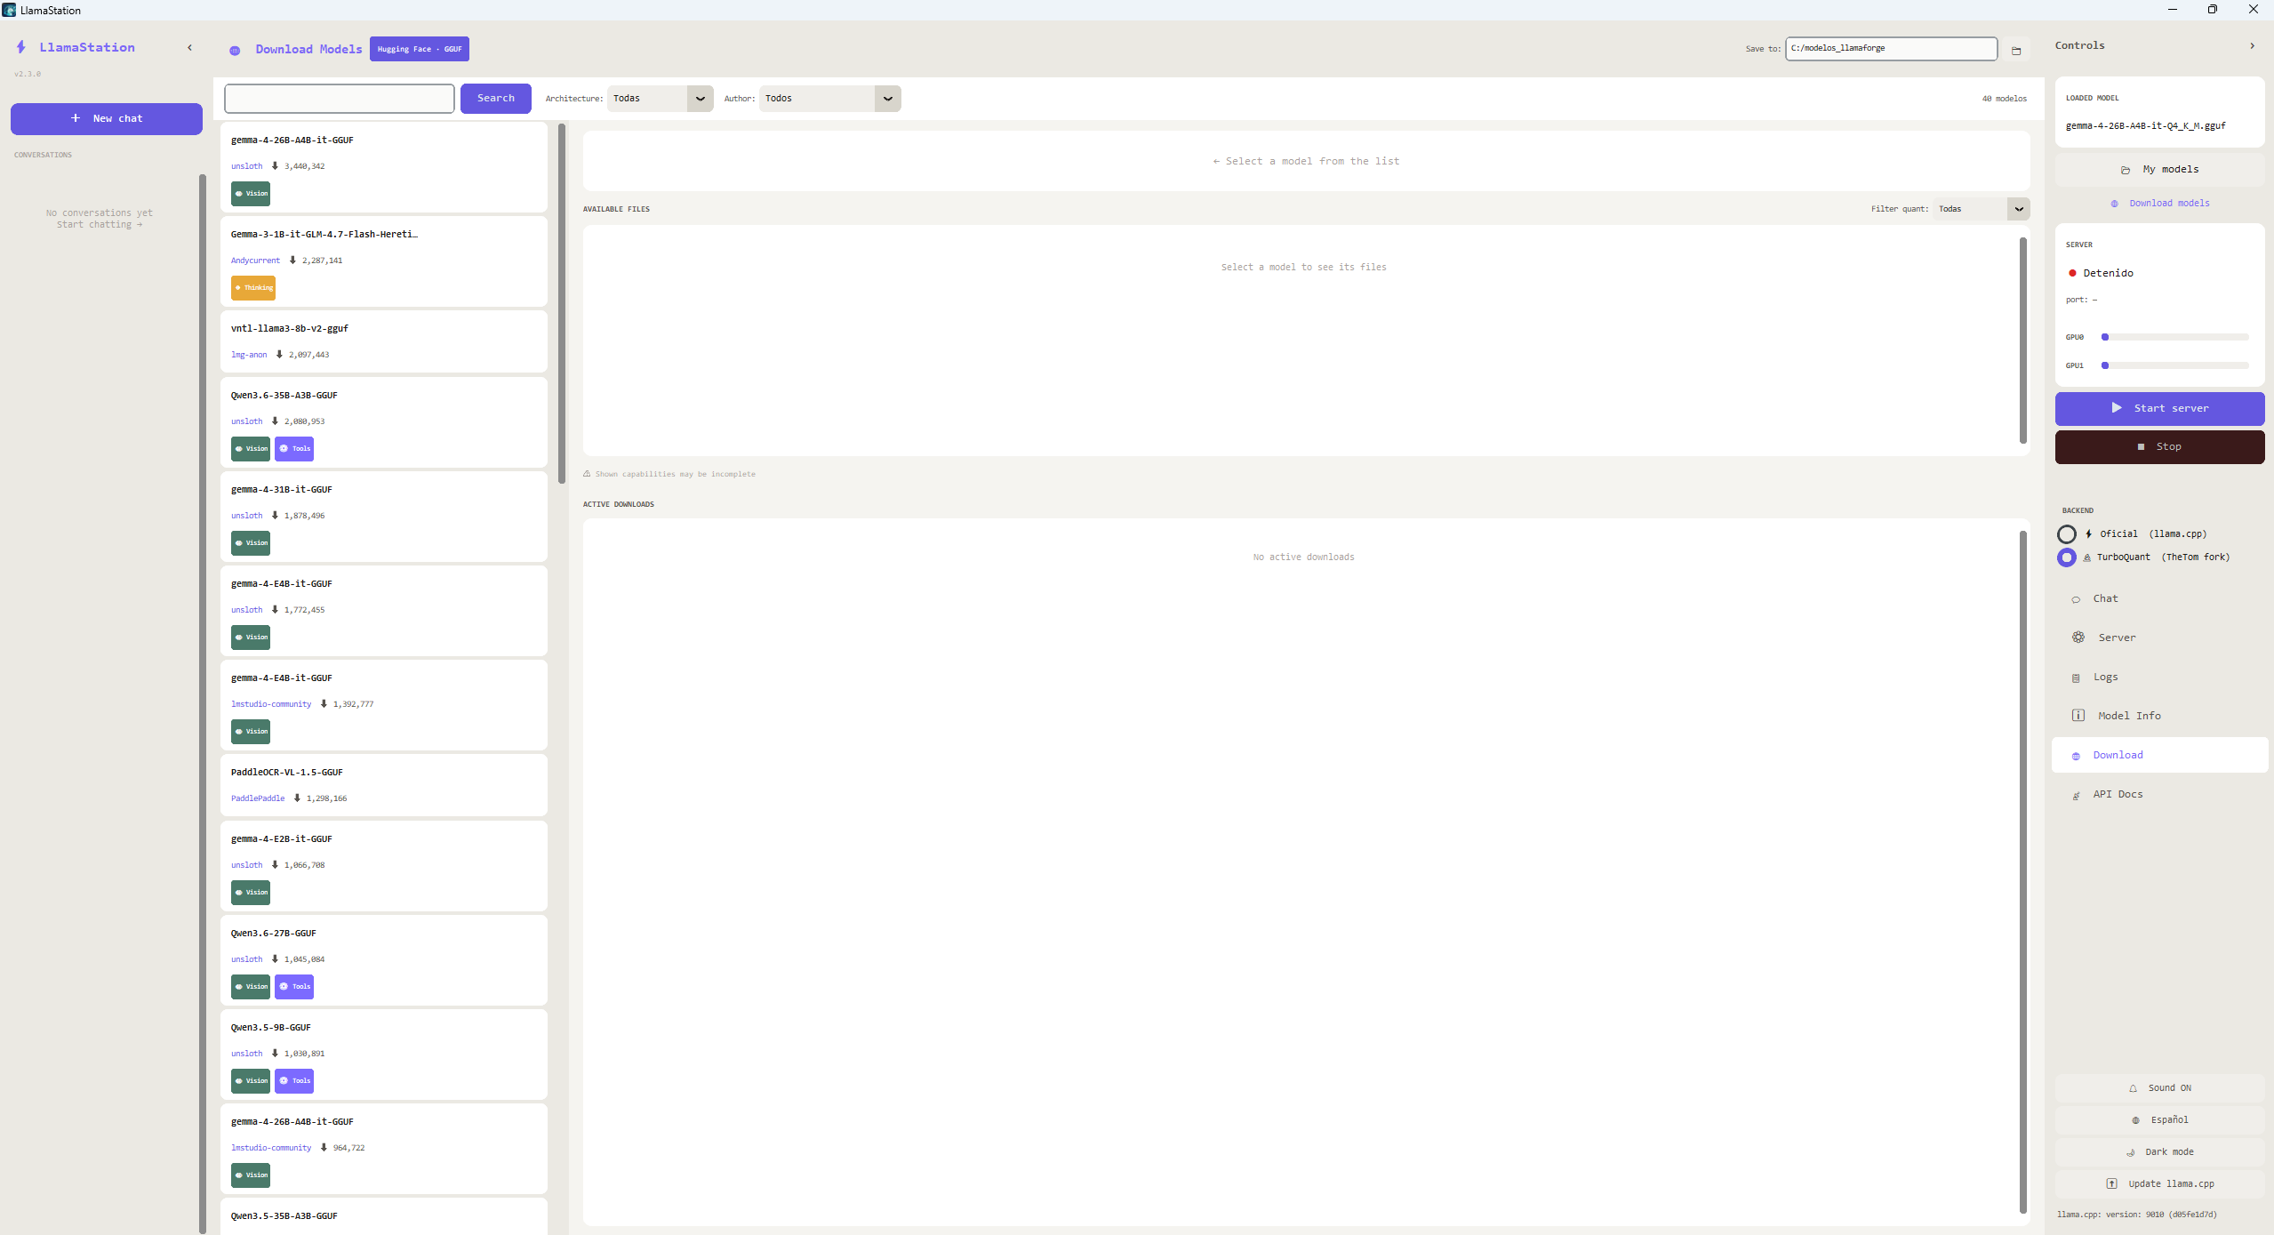Open the Filter quant dropdown
The height and width of the screenshot is (1235, 2274).
click(1981, 209)
